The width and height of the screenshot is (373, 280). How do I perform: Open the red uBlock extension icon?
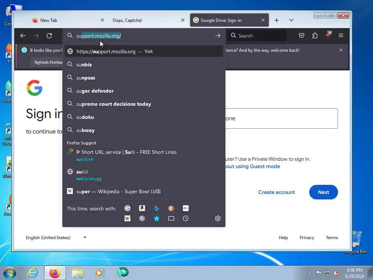click(328, 35)
